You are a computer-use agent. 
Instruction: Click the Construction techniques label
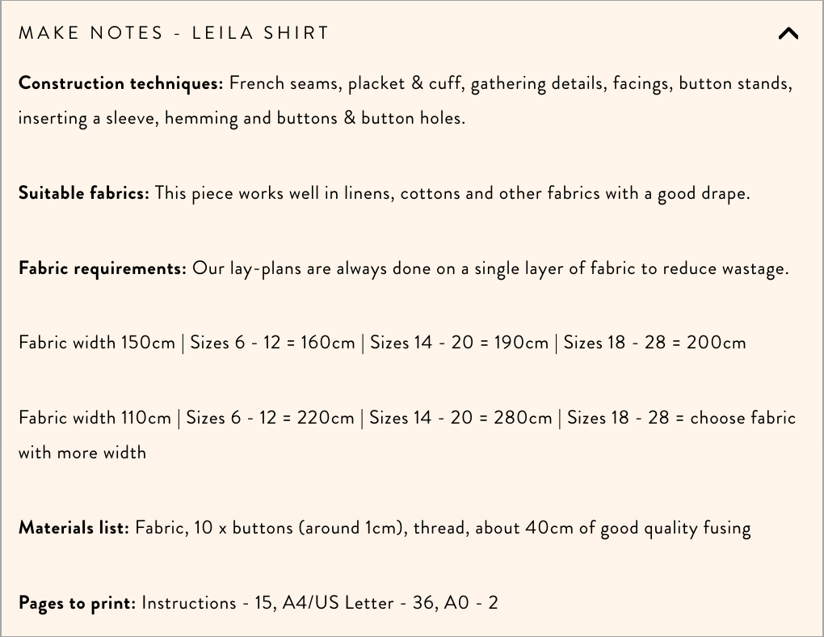click(119, 82)
